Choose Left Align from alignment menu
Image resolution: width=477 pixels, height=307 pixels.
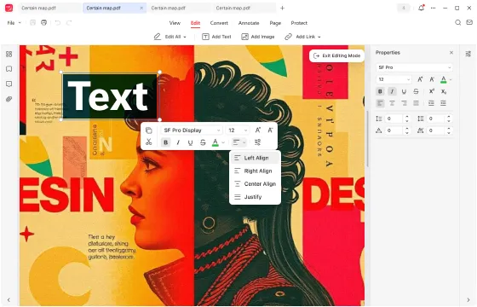coord(255,158)
